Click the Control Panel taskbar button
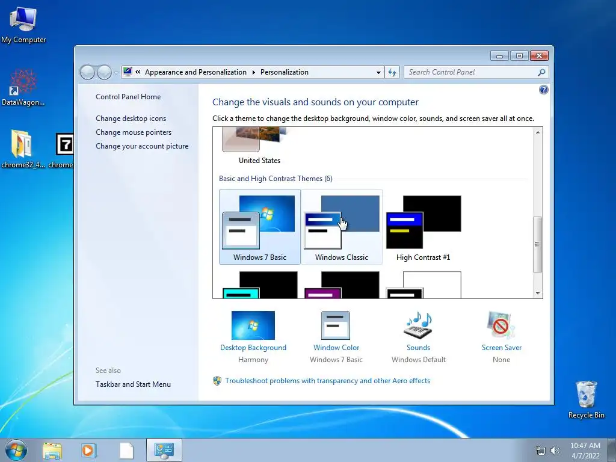This screenshot has height=462, width=616. (x=164, y=450)
